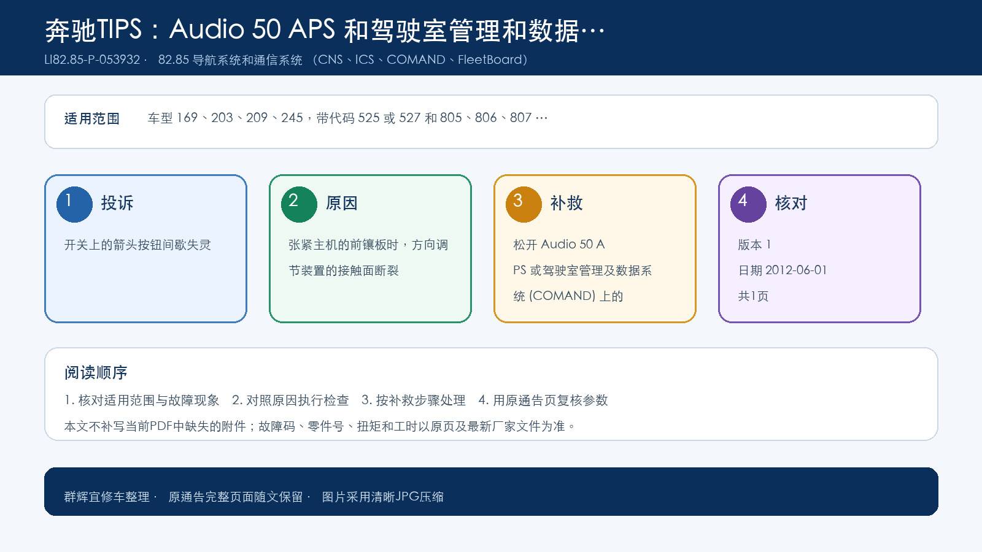The height and width of the screenshot is (552, 982).
Task: Click the 日期 2012-06-01 line
Action: (783, 270)
